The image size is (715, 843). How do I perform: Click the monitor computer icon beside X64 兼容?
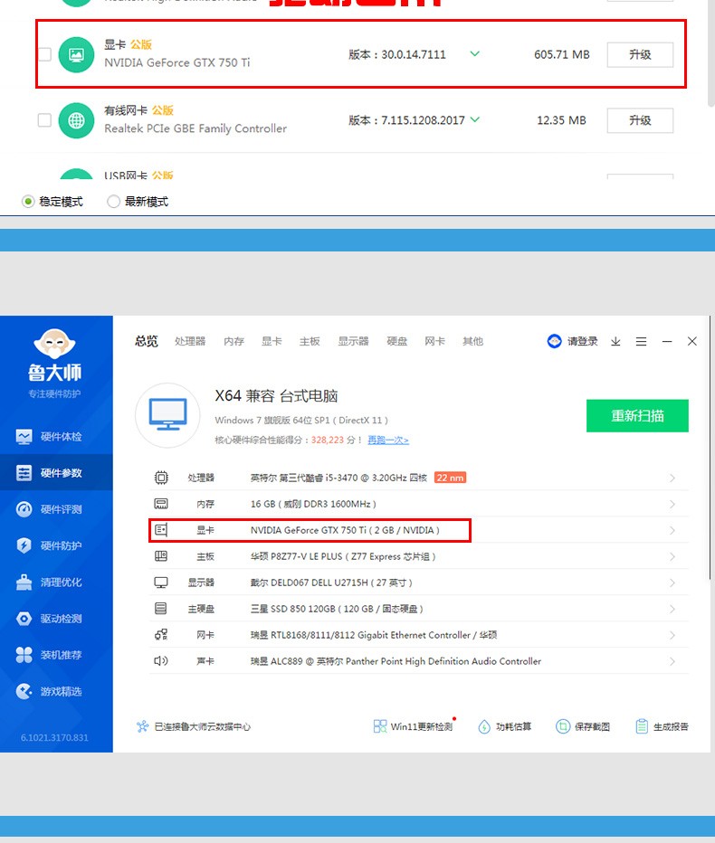[167, 415]
